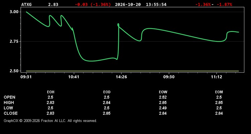Click the 14:26 time axis label
Viewport: 251px width, 134px height.
click(x=121, y=77)
